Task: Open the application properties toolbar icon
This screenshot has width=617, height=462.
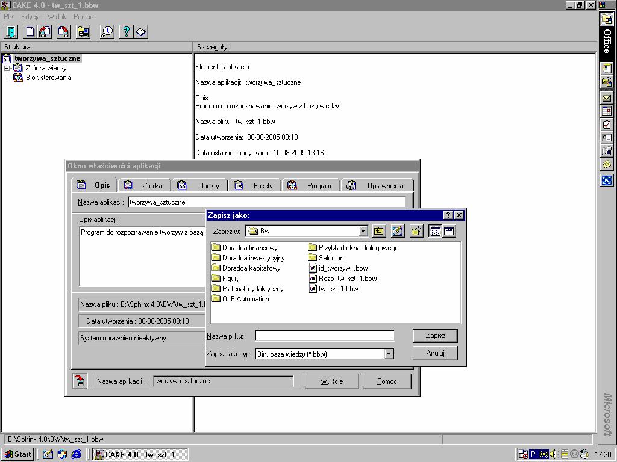Action: pos(83,32)
